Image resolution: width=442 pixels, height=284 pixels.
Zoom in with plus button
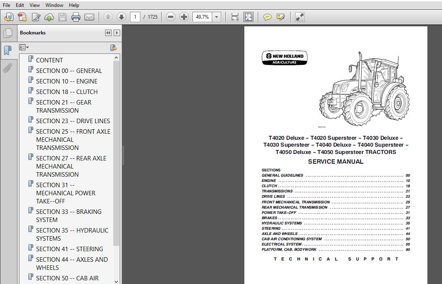(x=184, y=17)
